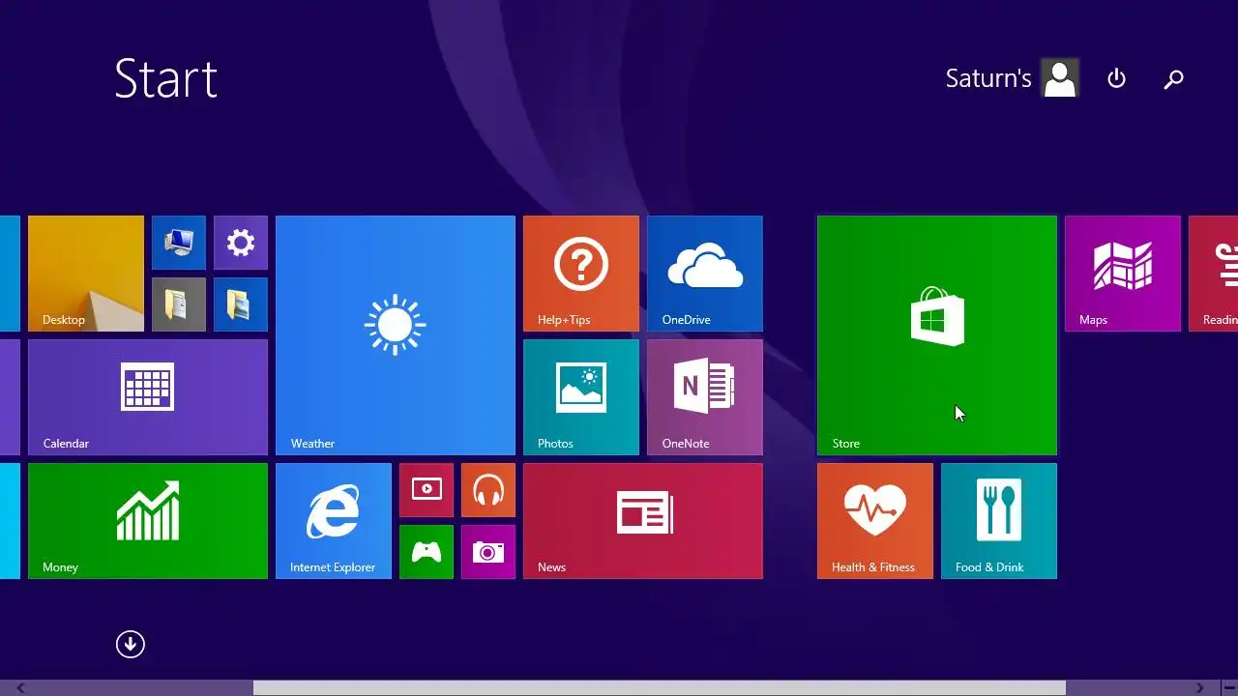Open PC Settings gear tile
This screenshot has height=696, width=1238.
point(241,243)
